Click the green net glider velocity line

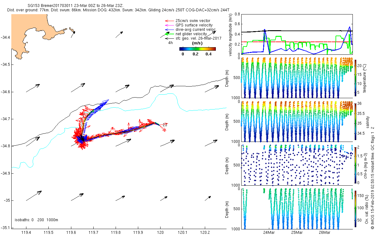(169, 34)
